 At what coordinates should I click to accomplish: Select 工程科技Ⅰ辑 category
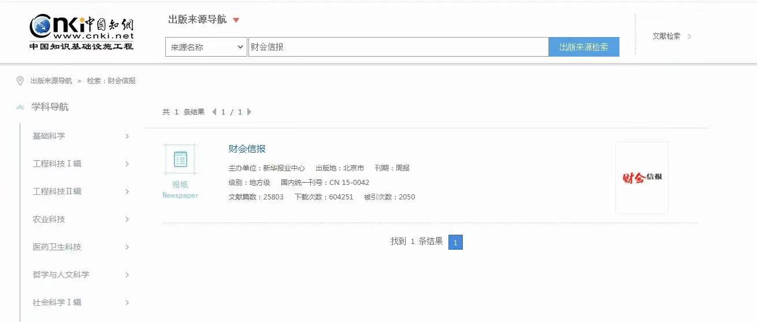[57, 164]
